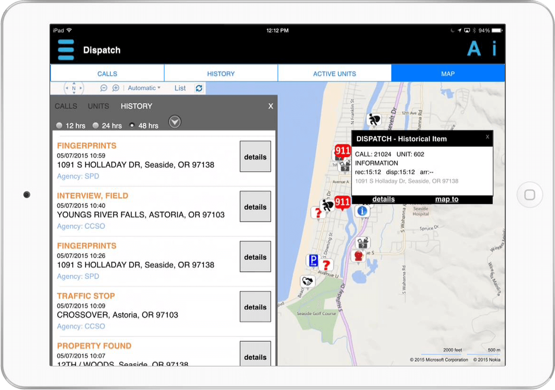This screenshot has width=555, height=390.
Task: Click Agency: SPD under Fingerprints 10:59
Action: pos(78,176)
